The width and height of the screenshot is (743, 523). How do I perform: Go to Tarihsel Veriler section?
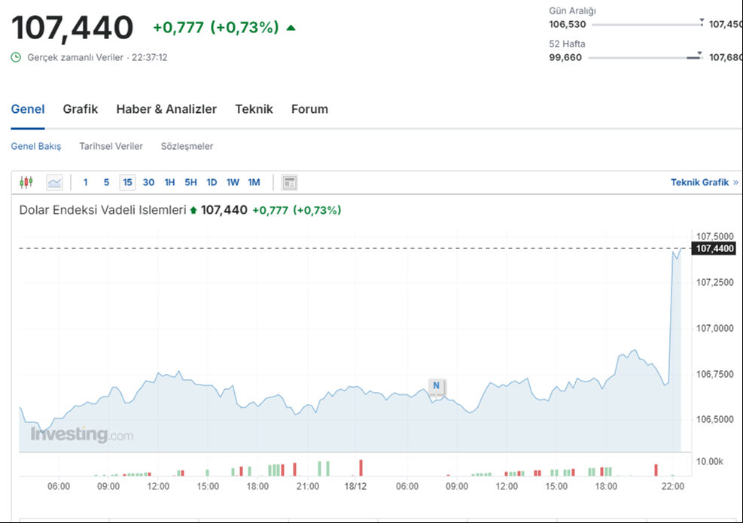pyautogui.click(x=111, y=146)
